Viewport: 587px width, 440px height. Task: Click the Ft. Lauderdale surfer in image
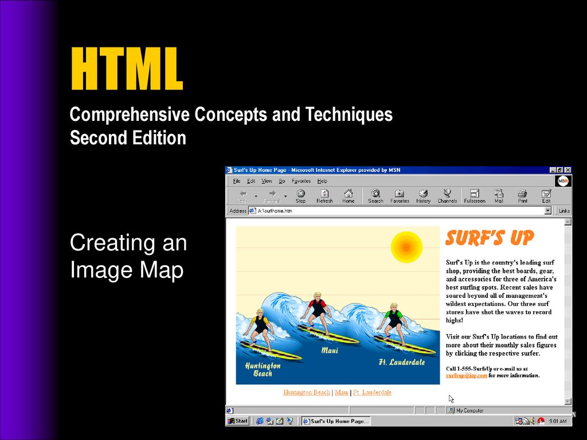tap(394, 324)
